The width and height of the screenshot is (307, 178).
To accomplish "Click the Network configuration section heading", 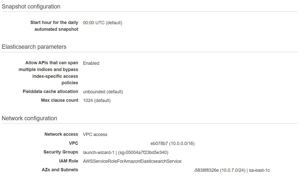I will pos(29,118).
